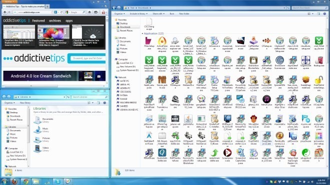Open the archives section on addictivetips
The height and width of the screenshot is (185, 330).
coord(54,20)
